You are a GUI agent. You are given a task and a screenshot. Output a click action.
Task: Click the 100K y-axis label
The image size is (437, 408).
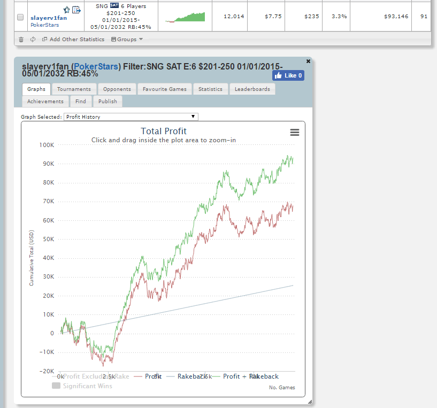[x=47, y=145]
